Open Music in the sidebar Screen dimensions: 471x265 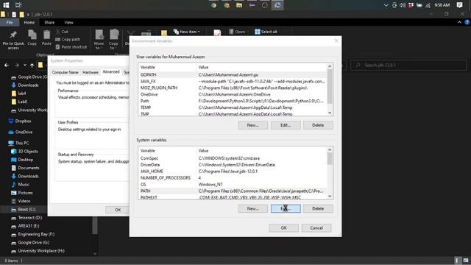20,185
